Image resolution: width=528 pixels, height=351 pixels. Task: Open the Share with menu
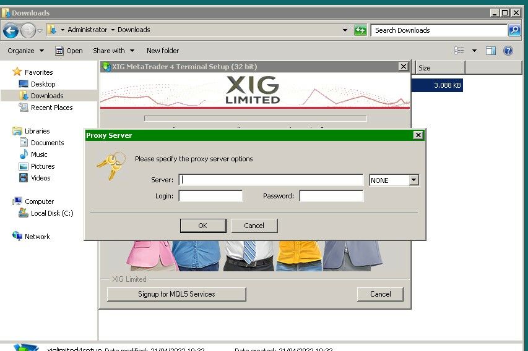tap(113, 51)
